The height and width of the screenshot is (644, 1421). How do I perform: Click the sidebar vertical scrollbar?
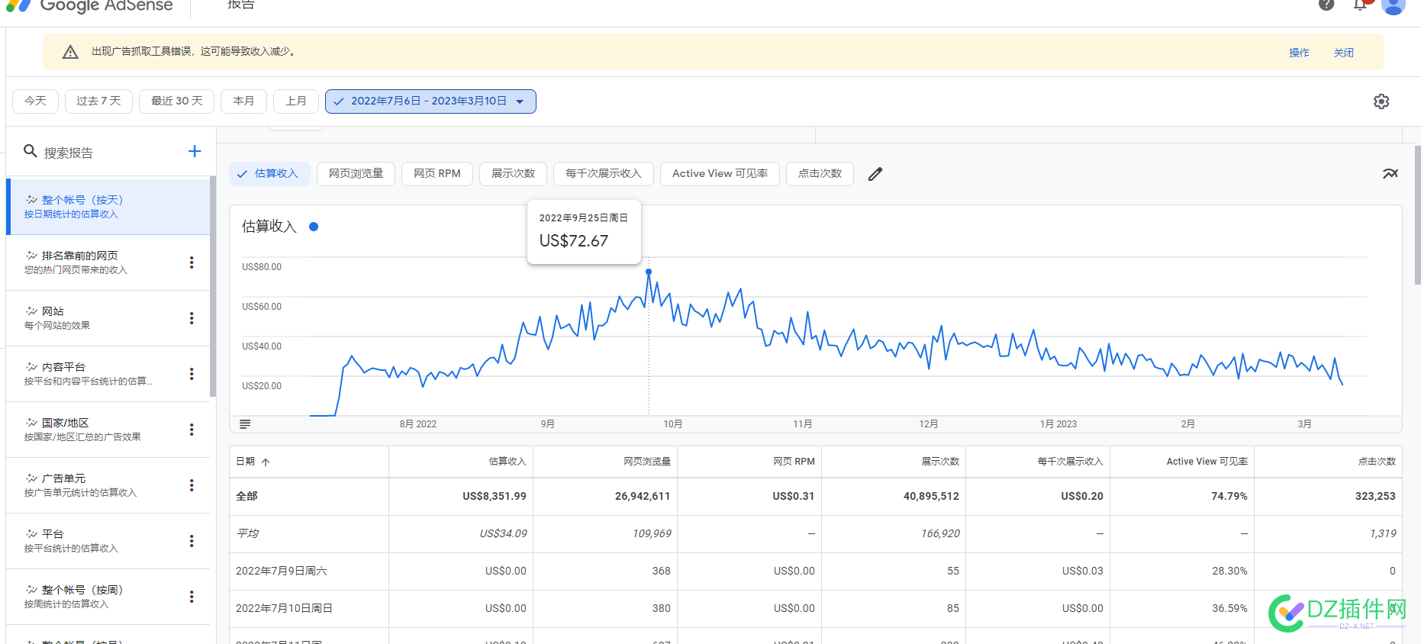coord(213,286)
